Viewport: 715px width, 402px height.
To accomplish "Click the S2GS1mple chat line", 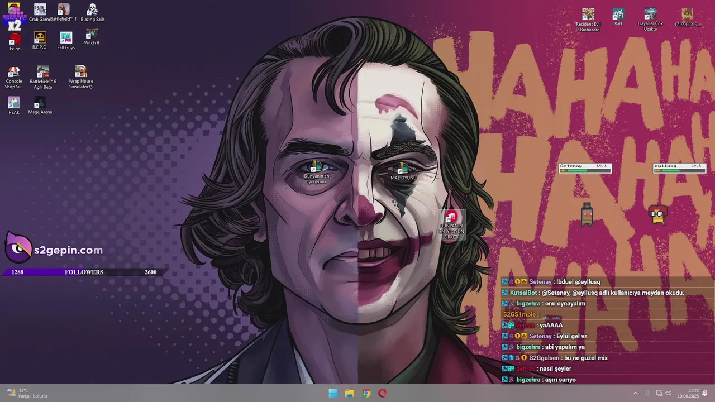I will click(x=532, y=315).
